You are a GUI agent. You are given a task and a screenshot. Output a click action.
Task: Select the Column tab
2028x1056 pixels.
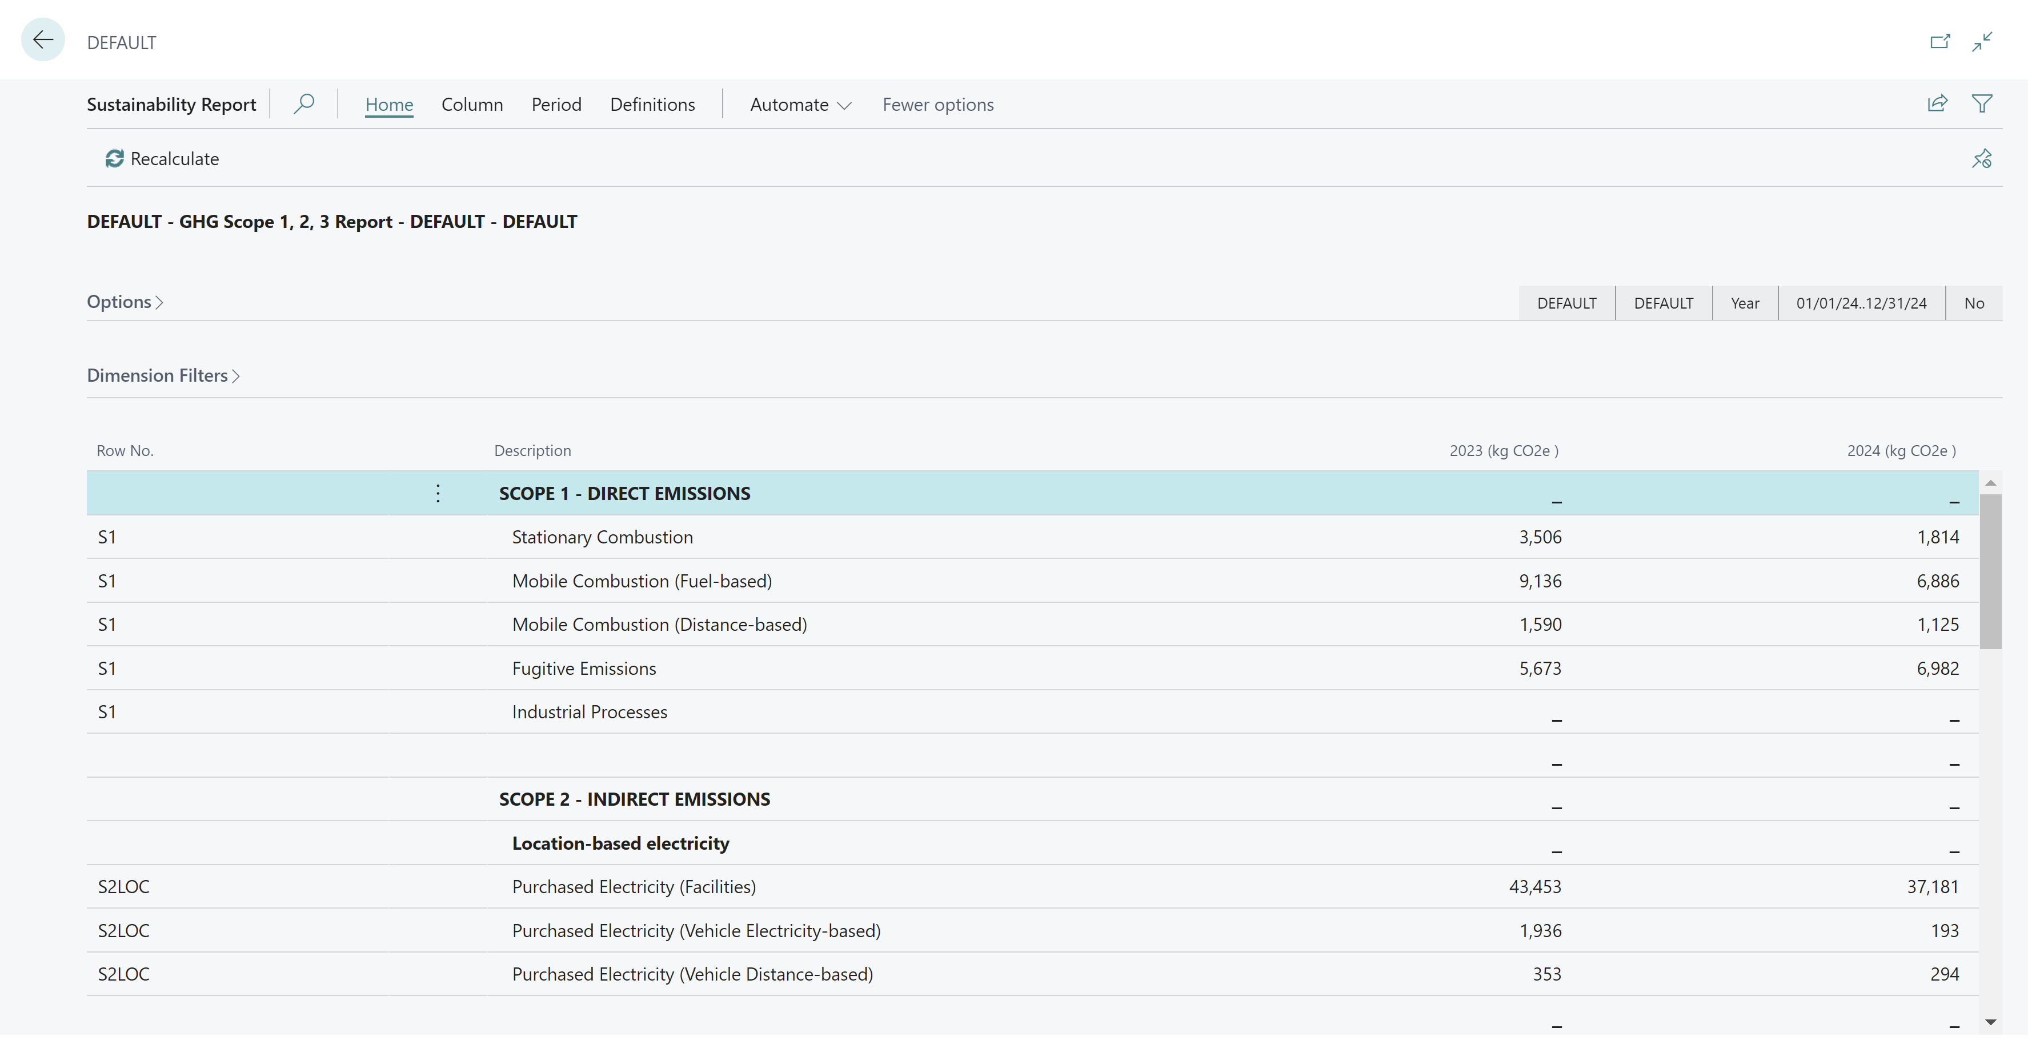471,105
